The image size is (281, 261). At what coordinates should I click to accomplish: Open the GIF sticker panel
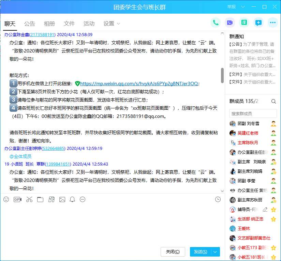[17, 200]
